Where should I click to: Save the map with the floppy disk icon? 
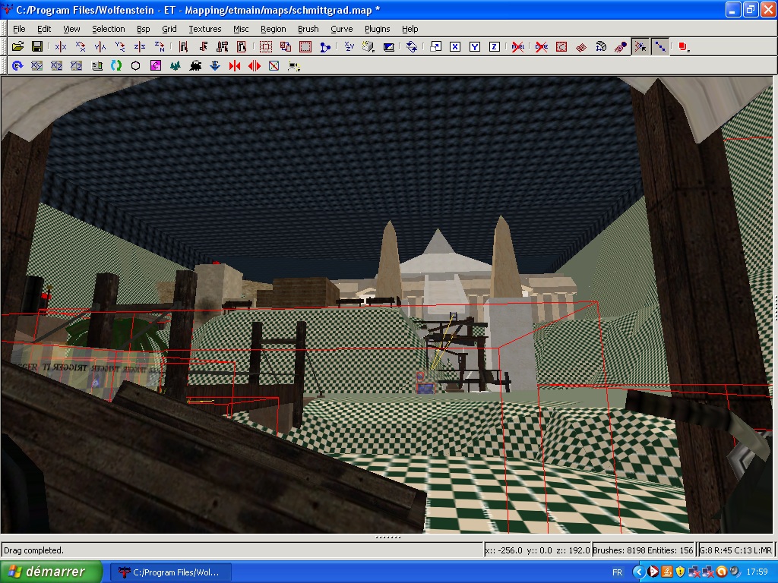[36, 46]
